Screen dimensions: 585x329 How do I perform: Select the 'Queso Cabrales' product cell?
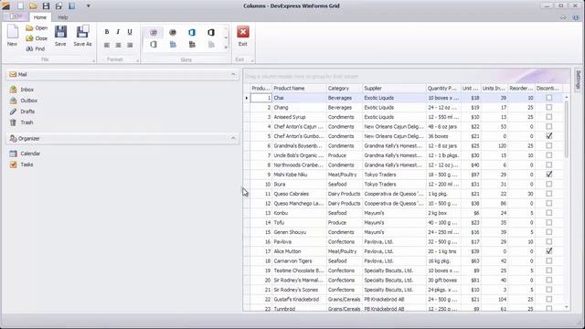(299, 194)
